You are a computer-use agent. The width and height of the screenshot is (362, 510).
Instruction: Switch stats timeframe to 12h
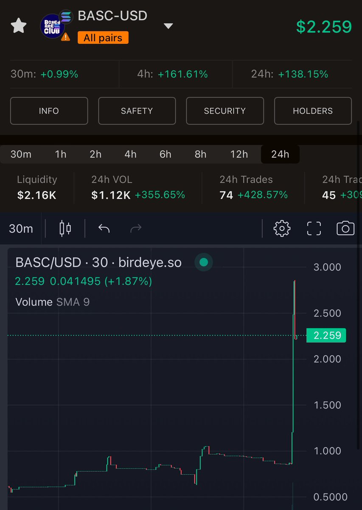coord(239,154)
